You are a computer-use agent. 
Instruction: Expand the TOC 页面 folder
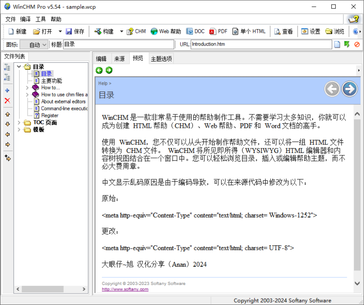19,122
